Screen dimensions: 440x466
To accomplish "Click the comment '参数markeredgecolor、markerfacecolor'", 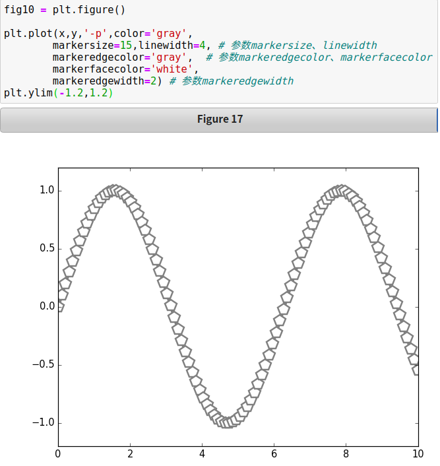I will pyautogui.click(x=325, y=57).
